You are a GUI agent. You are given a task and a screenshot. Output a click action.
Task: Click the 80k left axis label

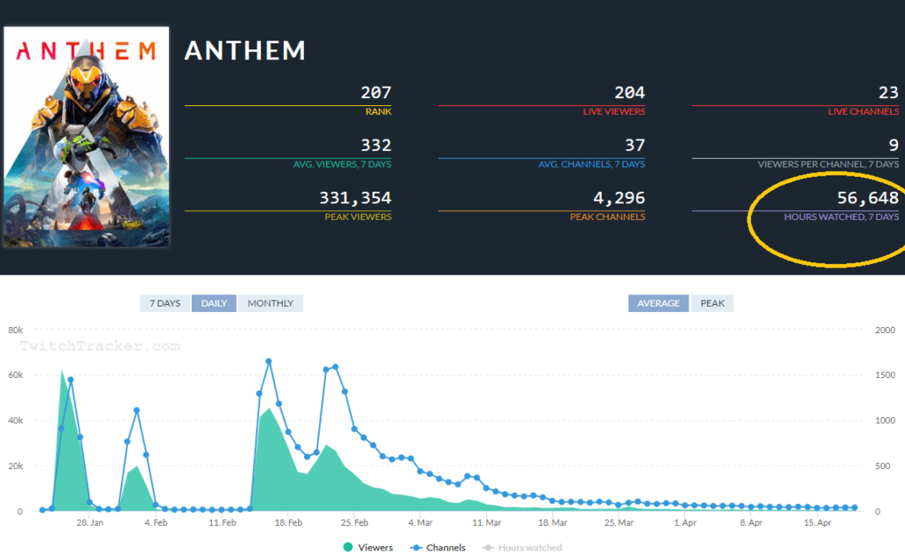click(16, 330)
